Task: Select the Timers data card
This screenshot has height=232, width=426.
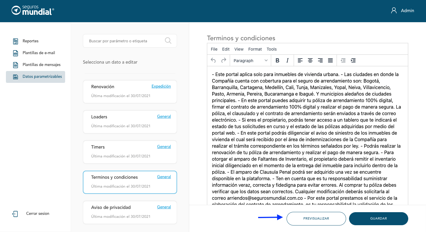Action: coord(130,152)
